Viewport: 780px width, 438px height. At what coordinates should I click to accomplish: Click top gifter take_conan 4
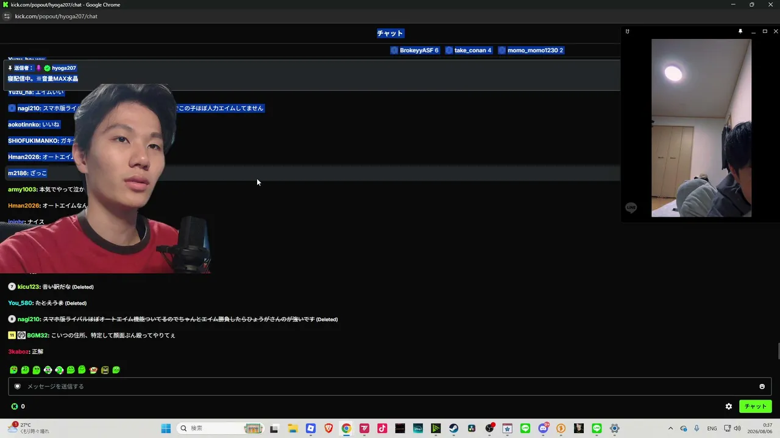(469, 50)
